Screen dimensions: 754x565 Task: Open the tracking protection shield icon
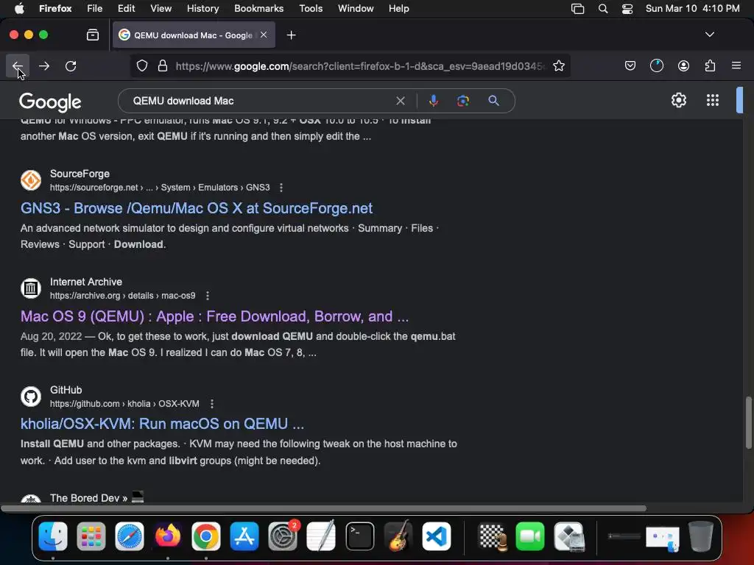click(142, 65)
